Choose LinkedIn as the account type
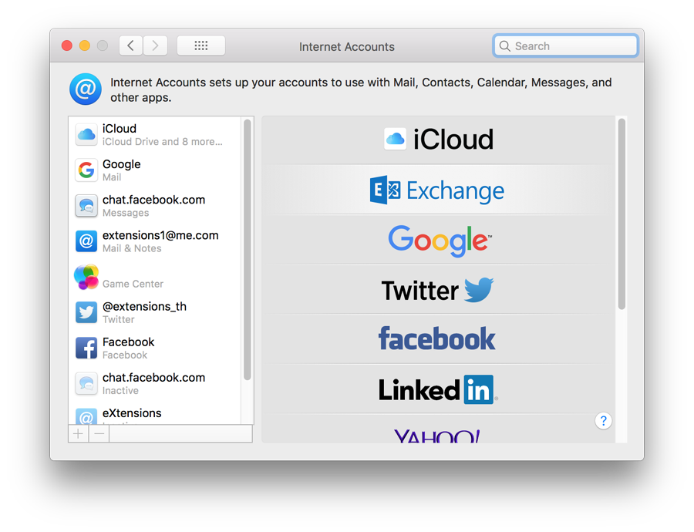This screenshot has width=694, height=532. [x=438, y=389]
